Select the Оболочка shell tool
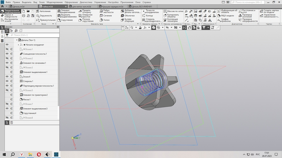The image size is (282, 158). coord(128,16)
